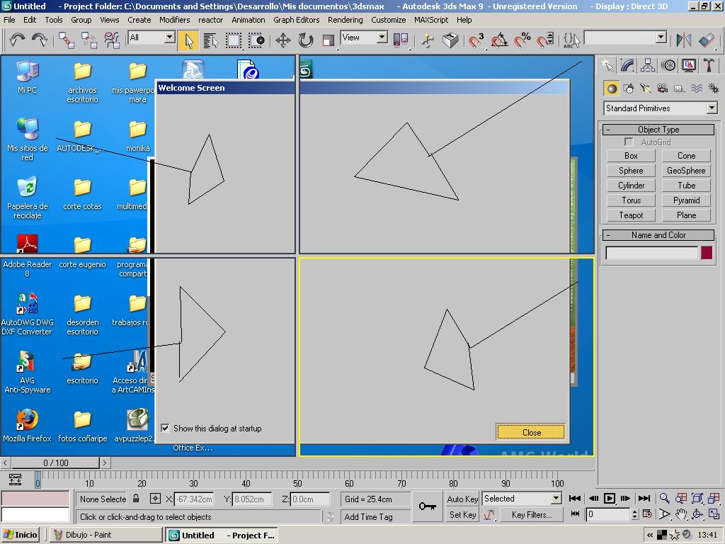Viewport: 725px width, 544px height.
Task: Activate Unlink Selection tool
Action: (89, 40)
